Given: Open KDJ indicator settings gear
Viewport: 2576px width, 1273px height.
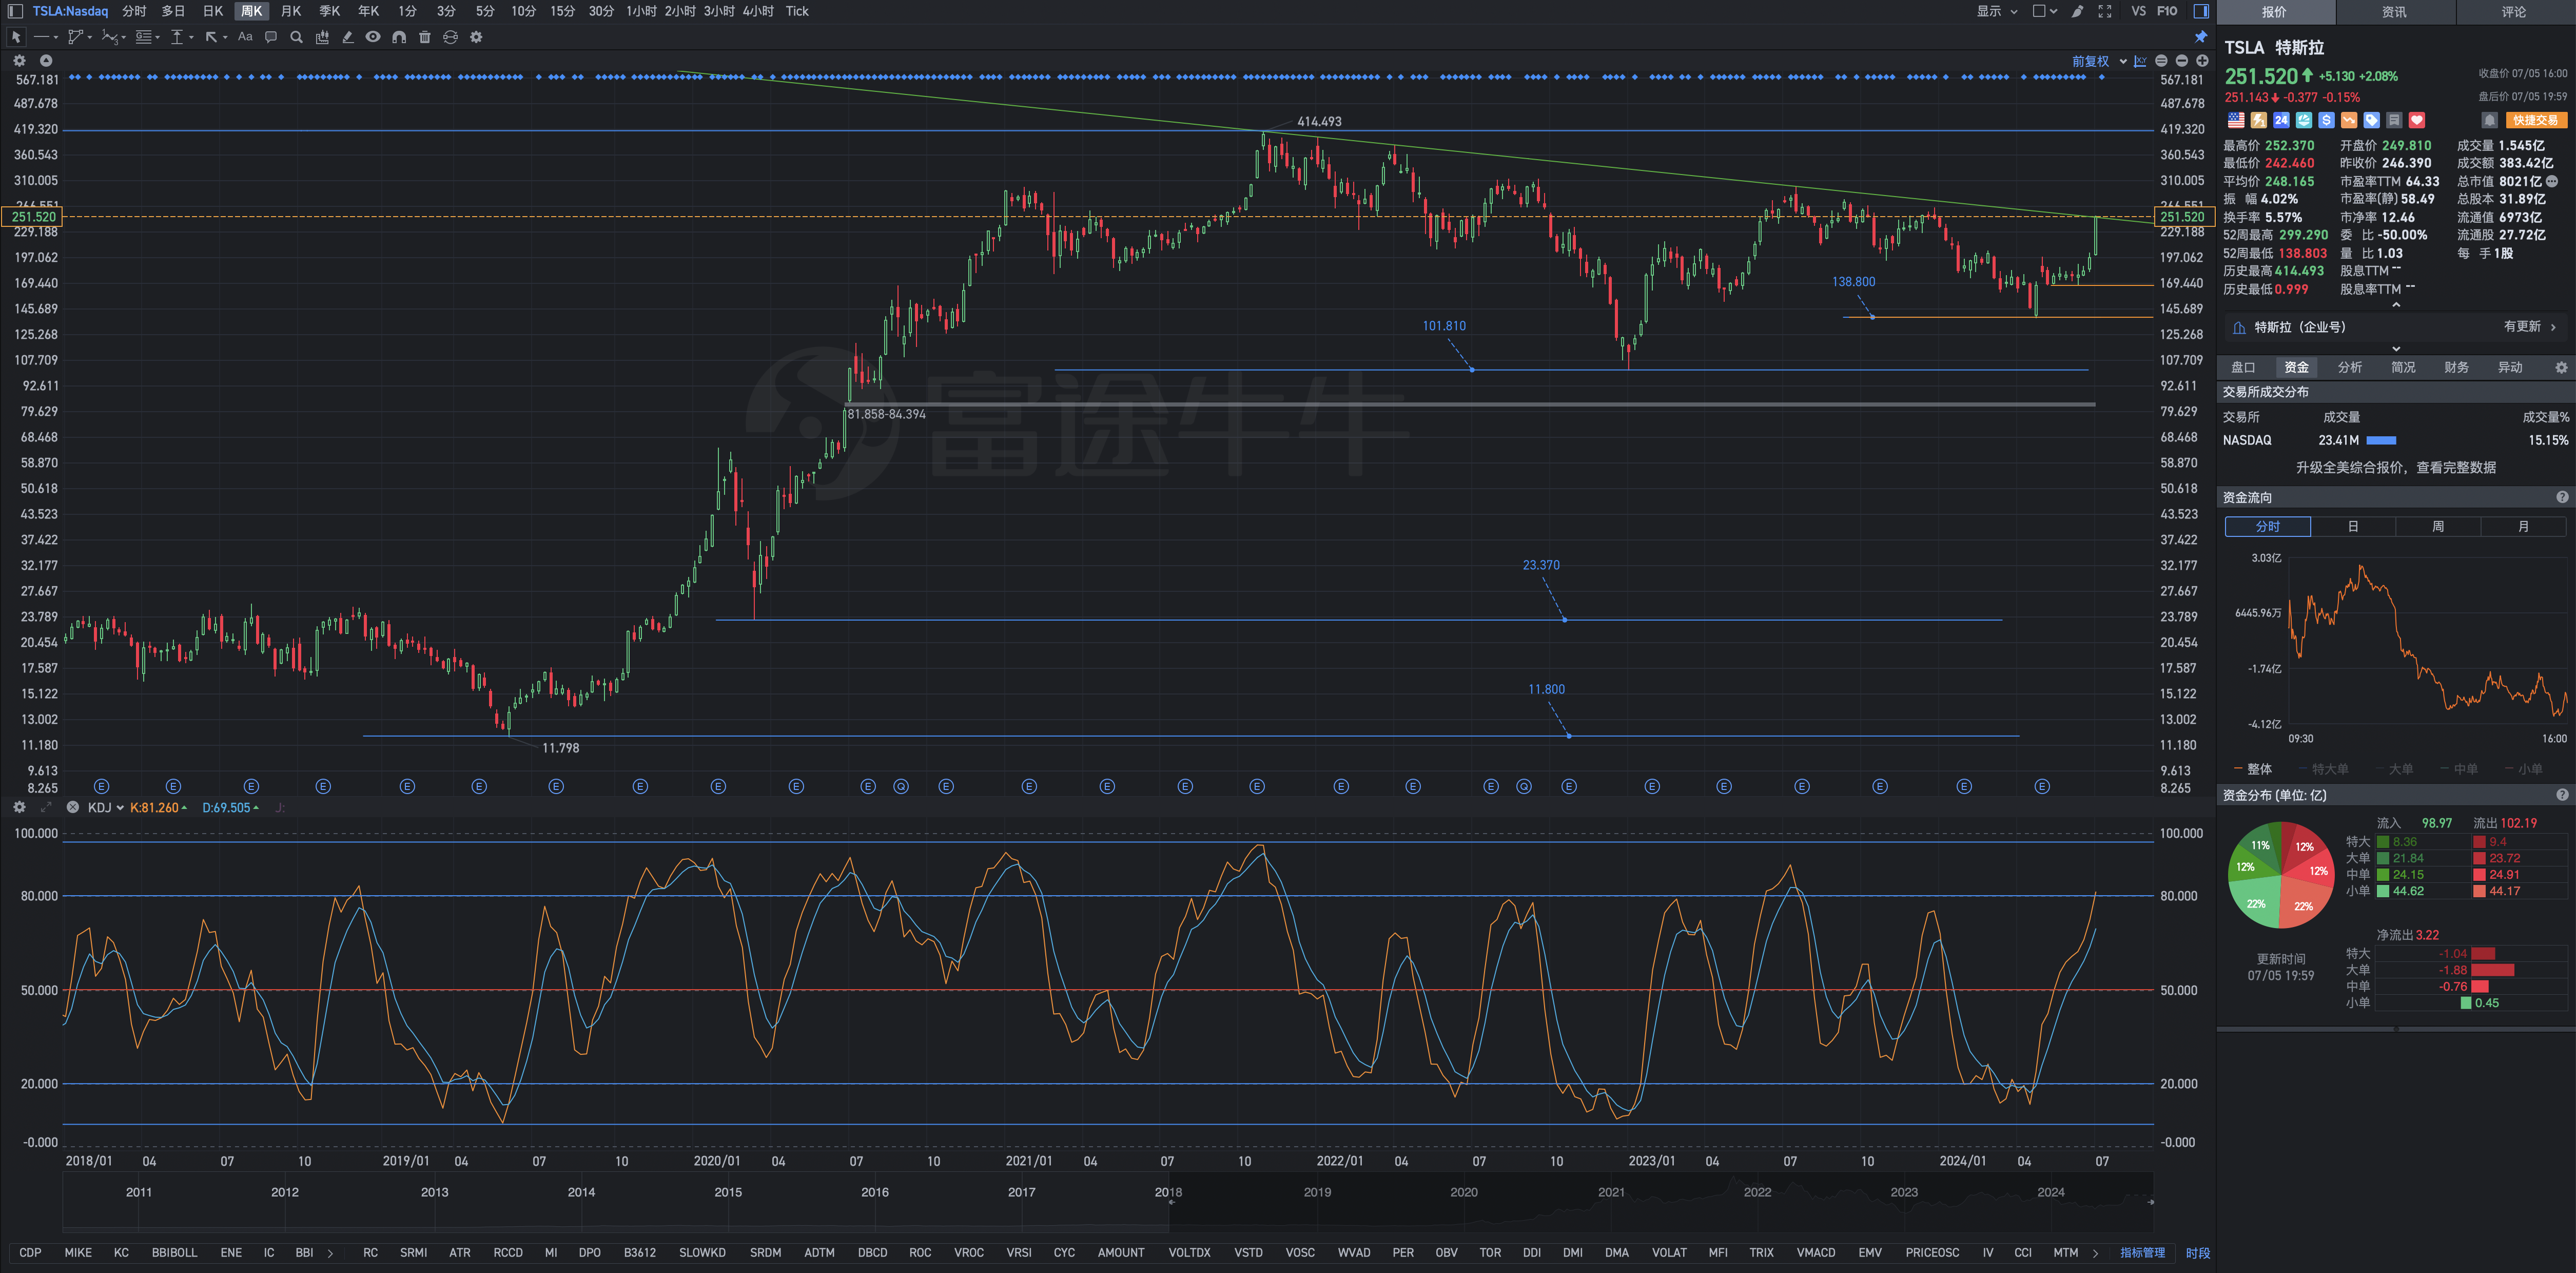Looking at the screenshot, I should 19,807.
